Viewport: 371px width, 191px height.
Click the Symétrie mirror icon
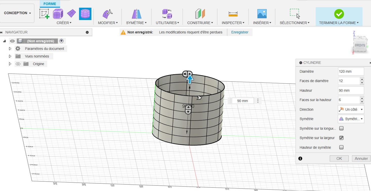(136, 14)
